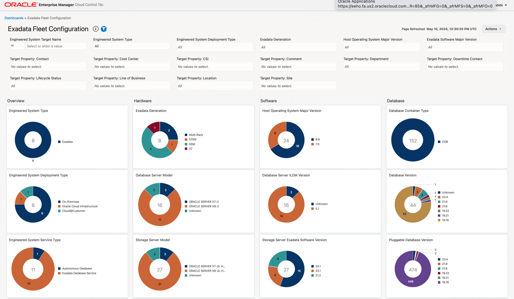The height and width of the screenshot is (299, 514).
Task: Click the 19.21 legend label in Pluggable Database Version
Action: pos(446,278)
